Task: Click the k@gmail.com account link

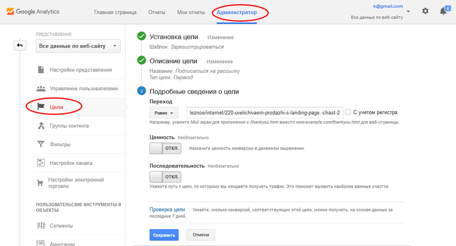Action: pos(388,6)
